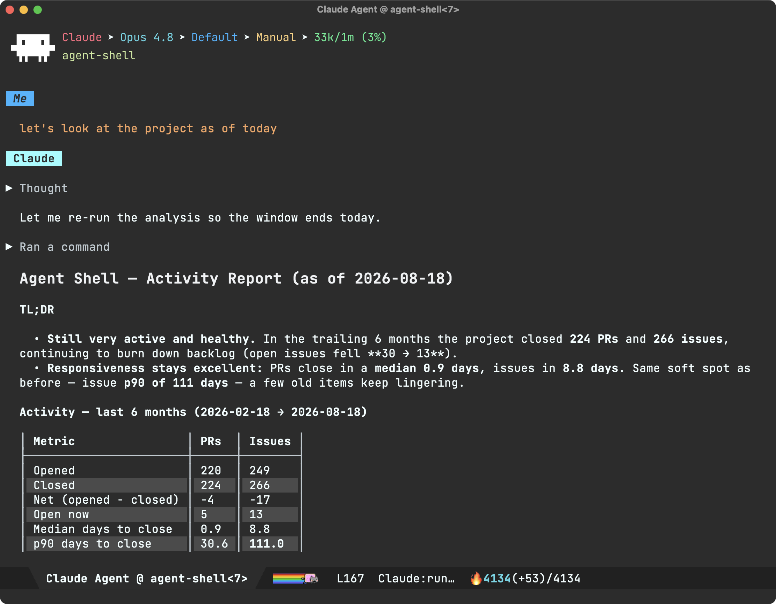Screen dimensions: 776x604
Task: Click 'Net (opened - closed)' row label
Action: [x=106, y=500]
